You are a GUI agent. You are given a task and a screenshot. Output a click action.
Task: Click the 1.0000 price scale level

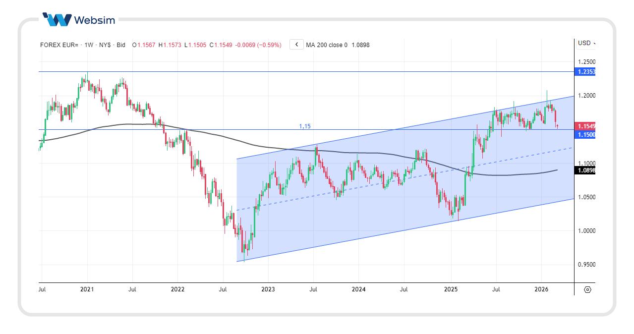pyautogui.click(x=586, y=231)
